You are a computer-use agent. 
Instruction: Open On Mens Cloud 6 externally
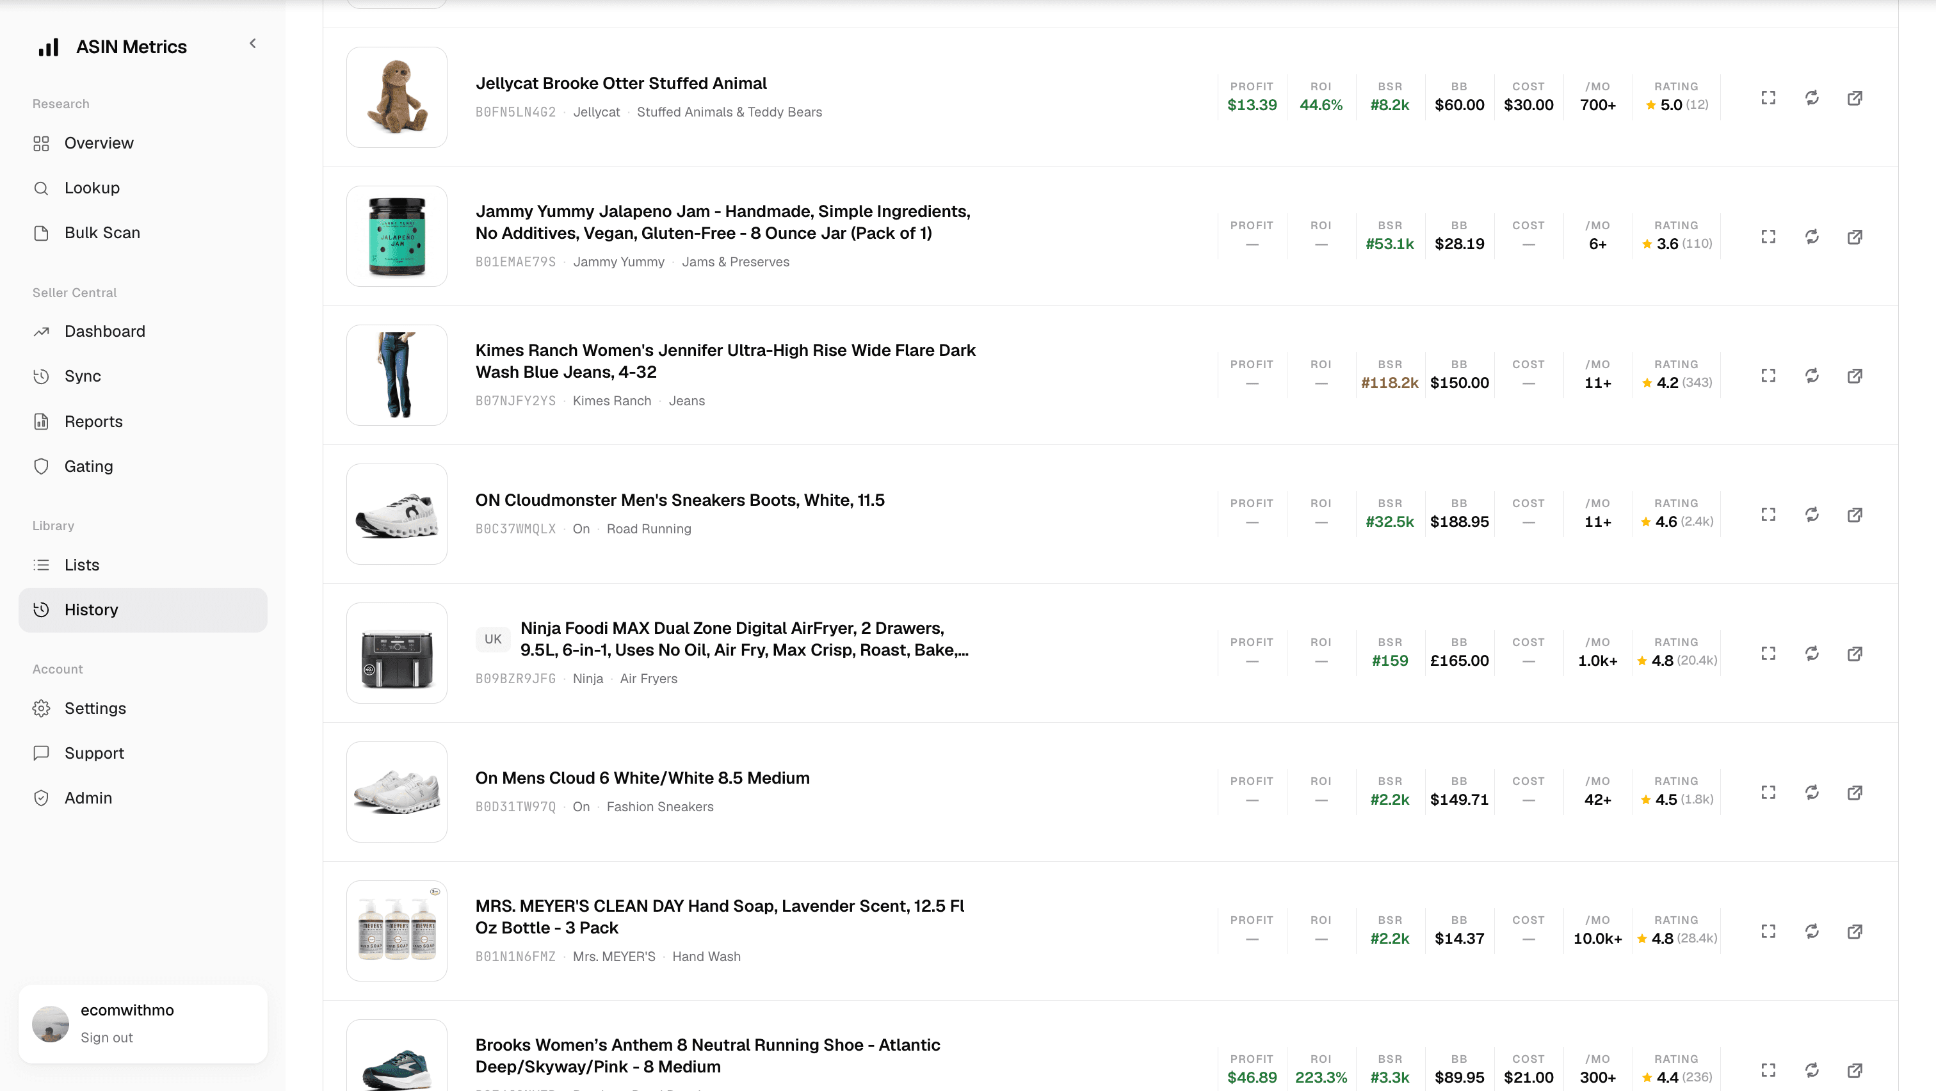1855,793
